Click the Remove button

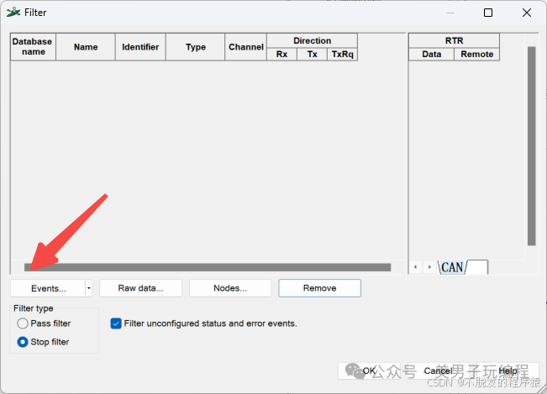(319, 288)
